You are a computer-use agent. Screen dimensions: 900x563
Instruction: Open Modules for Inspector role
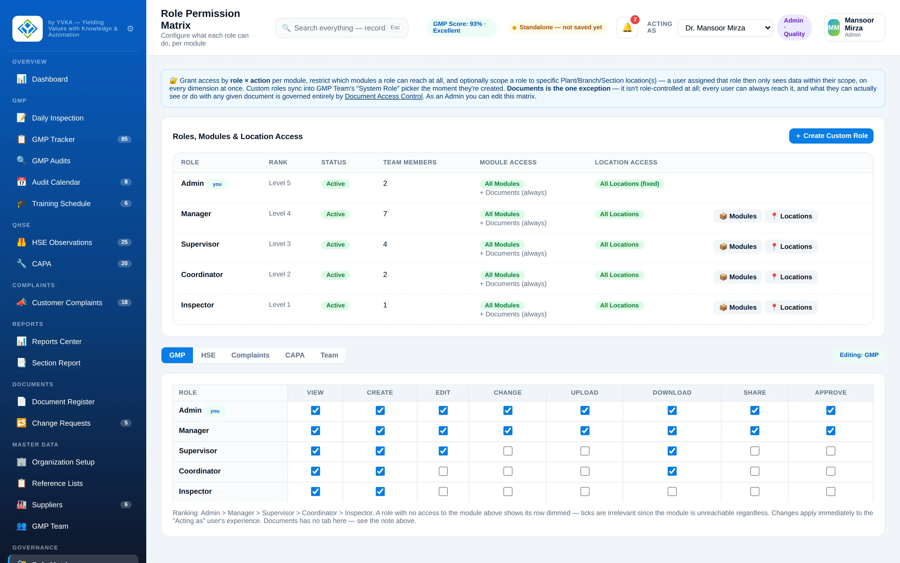(x=737, y=308)
